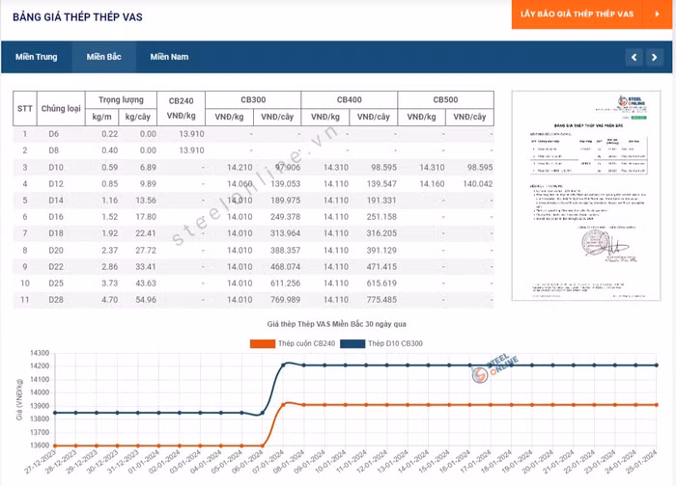Viewport: 676px width, 486px height.
Task: Select the D10 cell in the table
Action: [54, 167]
